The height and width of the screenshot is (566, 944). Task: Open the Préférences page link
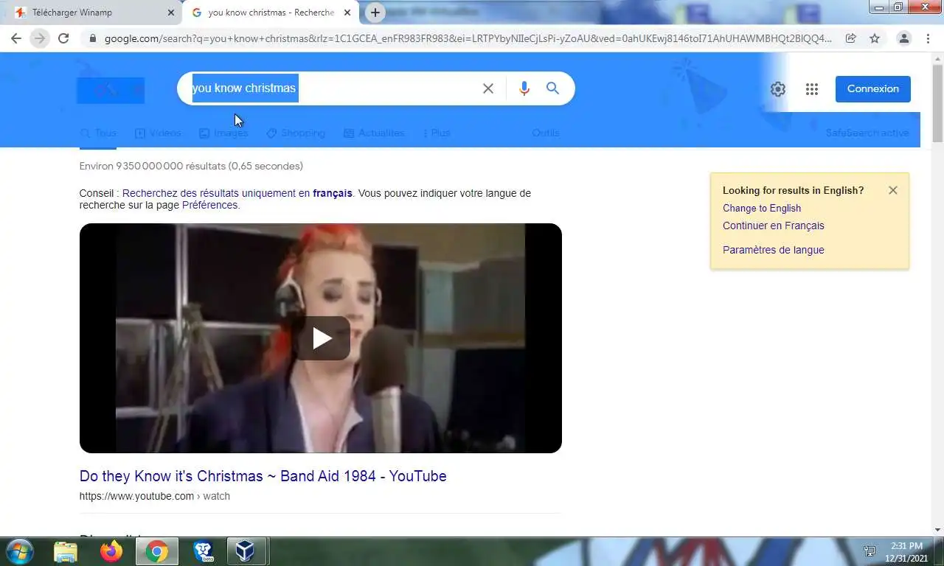pos(210,206)
